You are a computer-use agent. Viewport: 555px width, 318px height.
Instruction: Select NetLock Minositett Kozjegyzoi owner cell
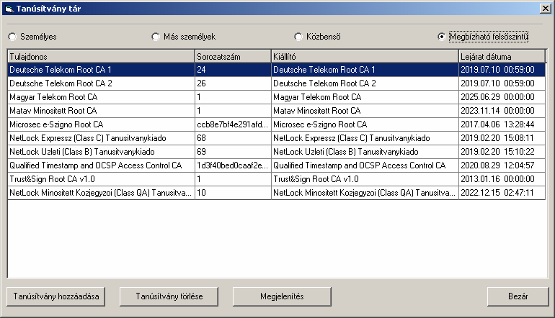pos(101,193)
